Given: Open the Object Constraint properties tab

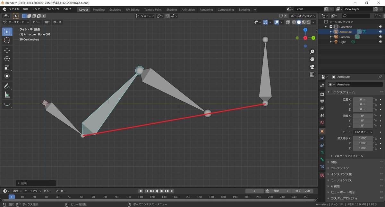Looking at the screenshot, I should 322,145.
